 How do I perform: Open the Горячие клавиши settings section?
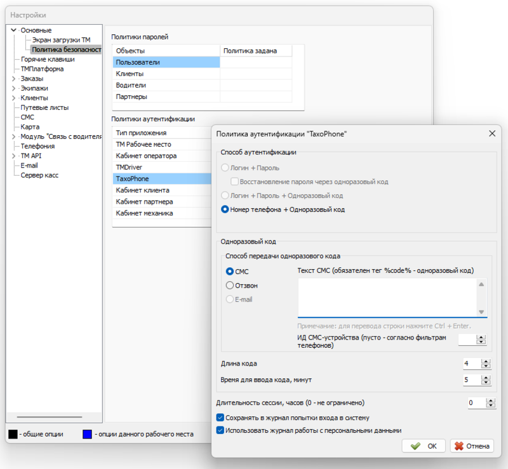point(47,59)
